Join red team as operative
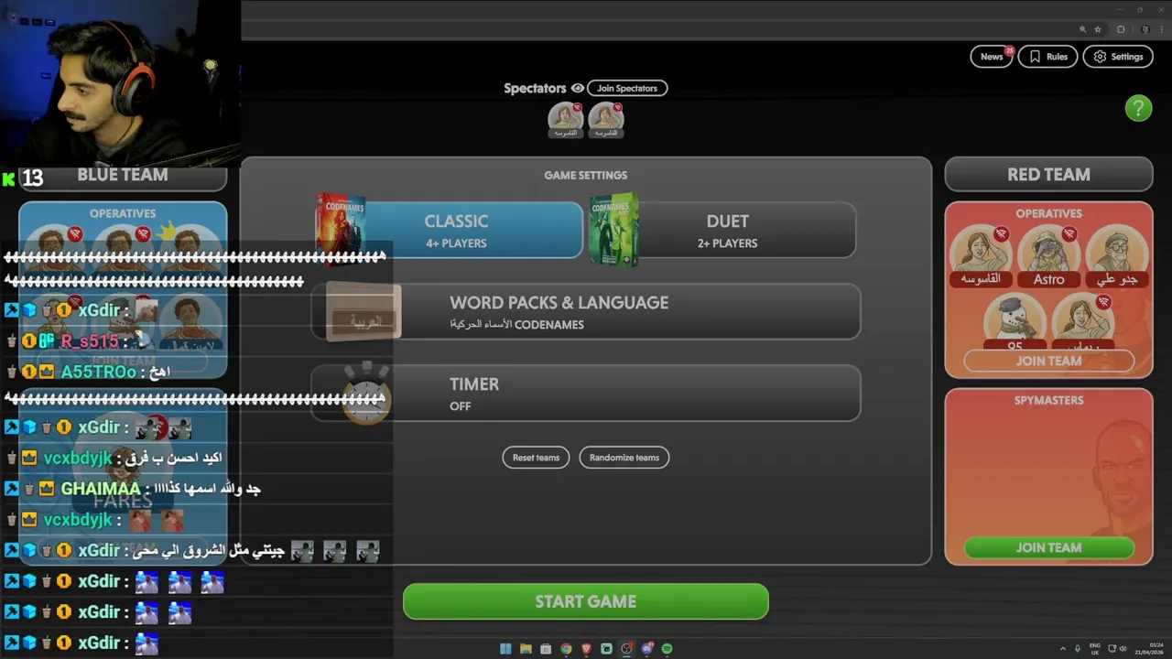Screen dimensions: 1172x659 [1048, 361]
